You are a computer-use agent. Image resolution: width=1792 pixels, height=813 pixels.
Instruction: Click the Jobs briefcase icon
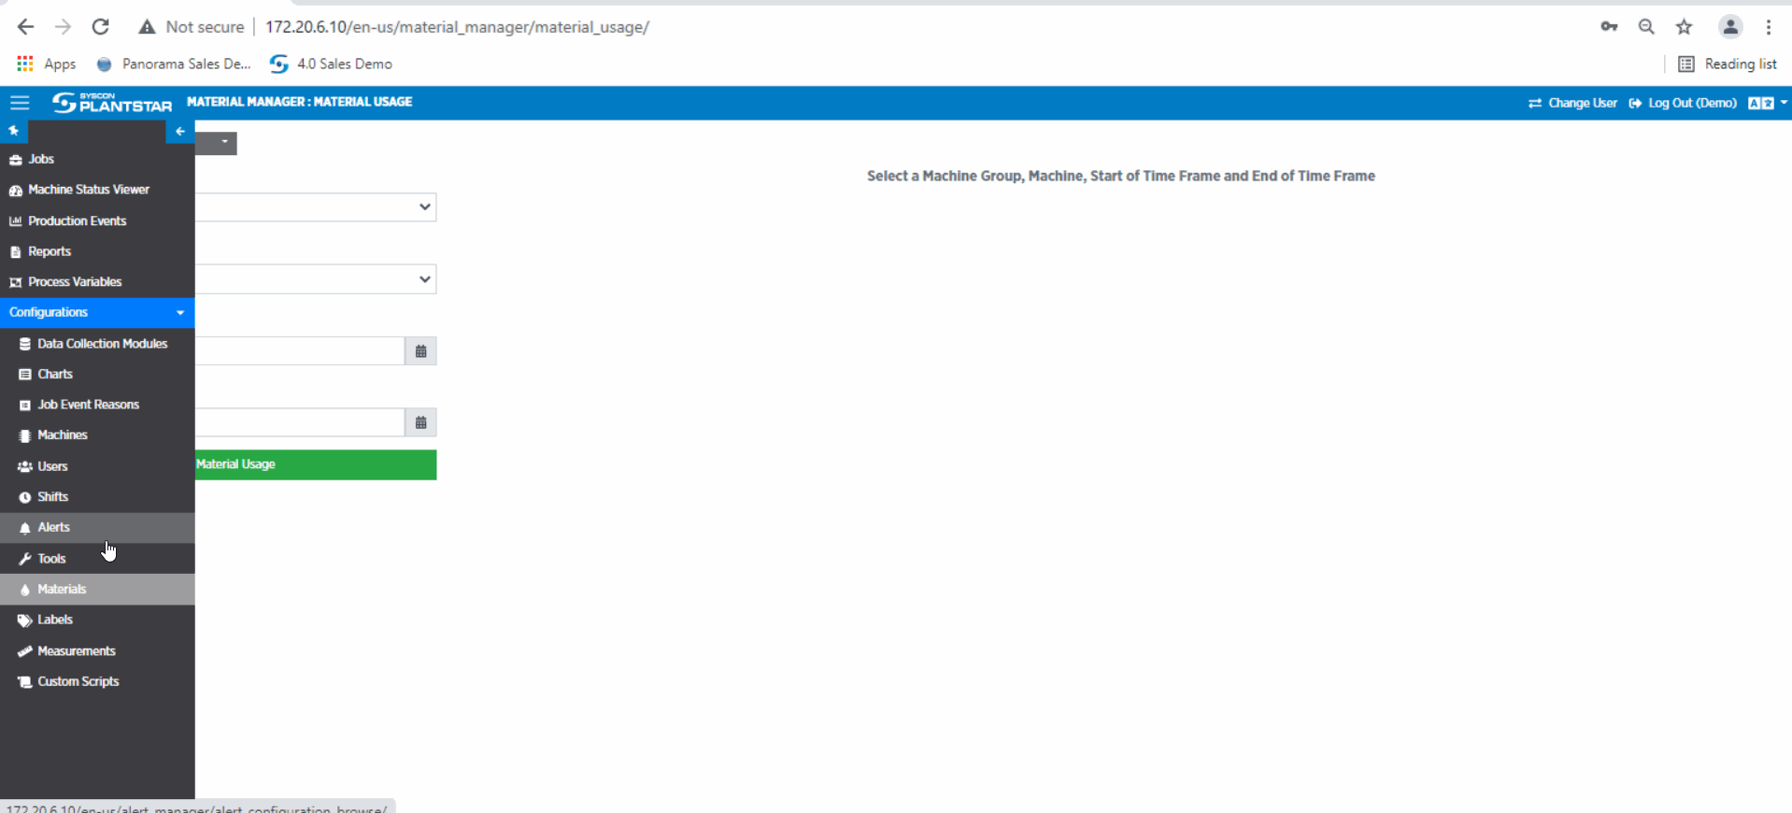(15, 160)
